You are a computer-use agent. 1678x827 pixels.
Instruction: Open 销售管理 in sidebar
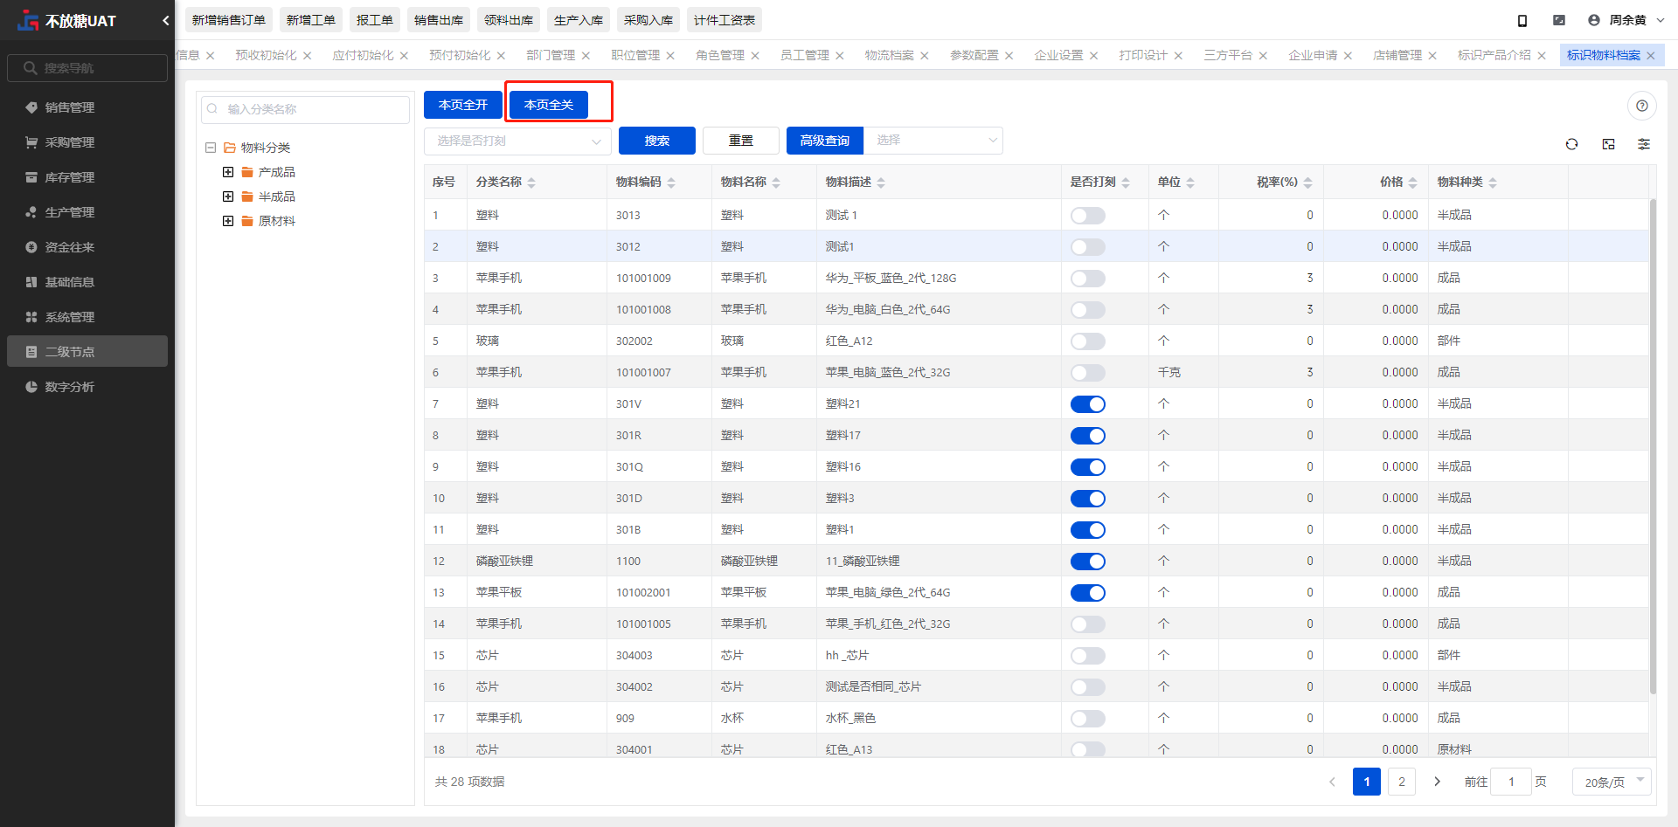point(87,107)
